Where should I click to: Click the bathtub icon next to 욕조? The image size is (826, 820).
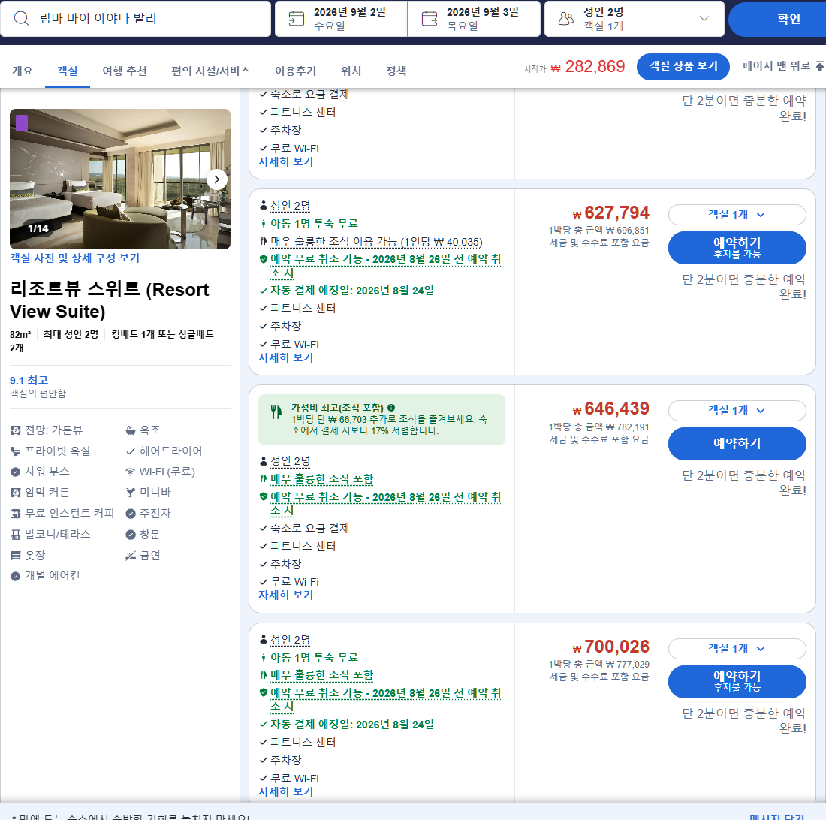click(130, 430)
